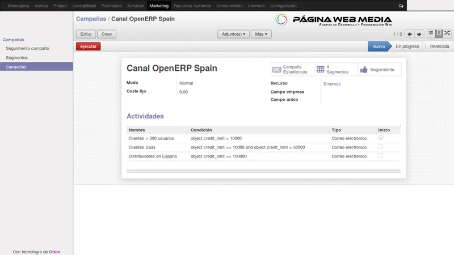Open the Clientes Saas activity row
The width and height of the screenshot is (454, 255).
click(263, 147)
